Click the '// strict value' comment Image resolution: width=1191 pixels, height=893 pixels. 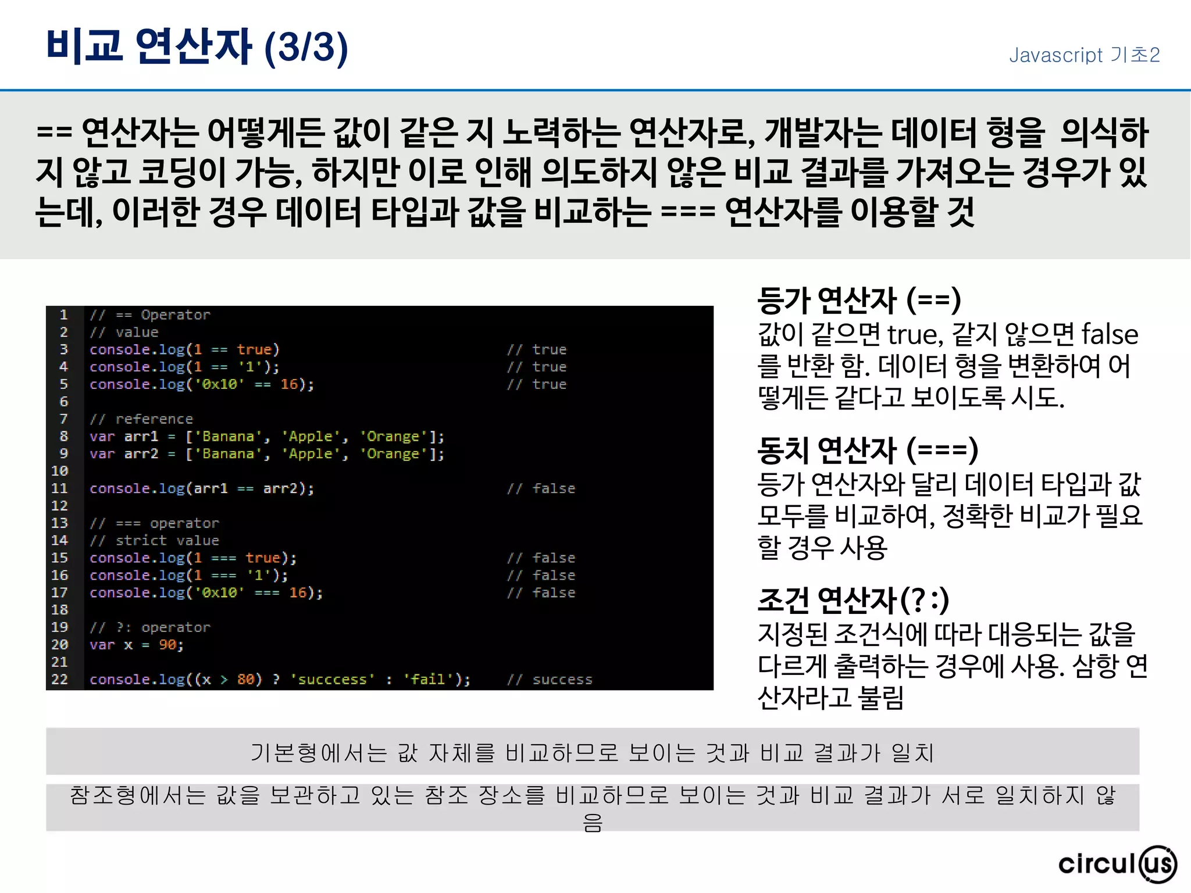(155, 541)
